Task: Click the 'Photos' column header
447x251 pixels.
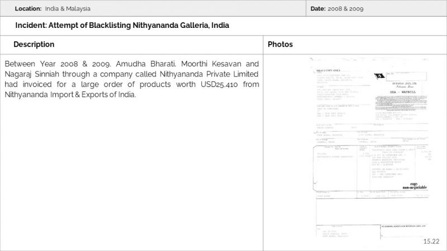Action: [x=280, y=44]
